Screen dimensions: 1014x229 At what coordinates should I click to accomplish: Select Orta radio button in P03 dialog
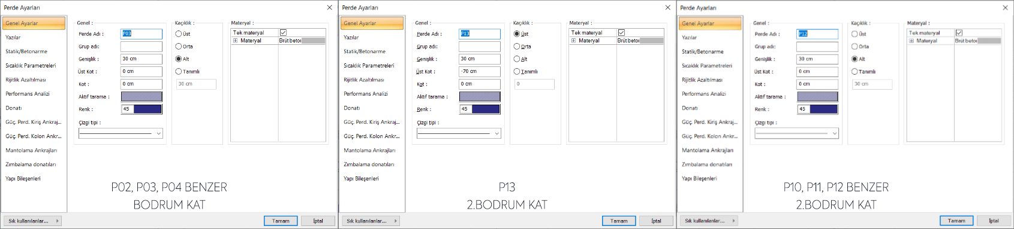[x=179, y=47]
